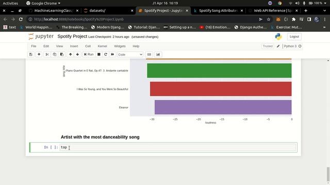The image size is (330, 185).
Task: Toggle the Chrome side panel icon
Action: (309, 20)
